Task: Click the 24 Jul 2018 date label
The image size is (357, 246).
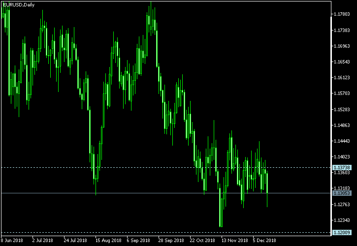Action: pos(75,240)
